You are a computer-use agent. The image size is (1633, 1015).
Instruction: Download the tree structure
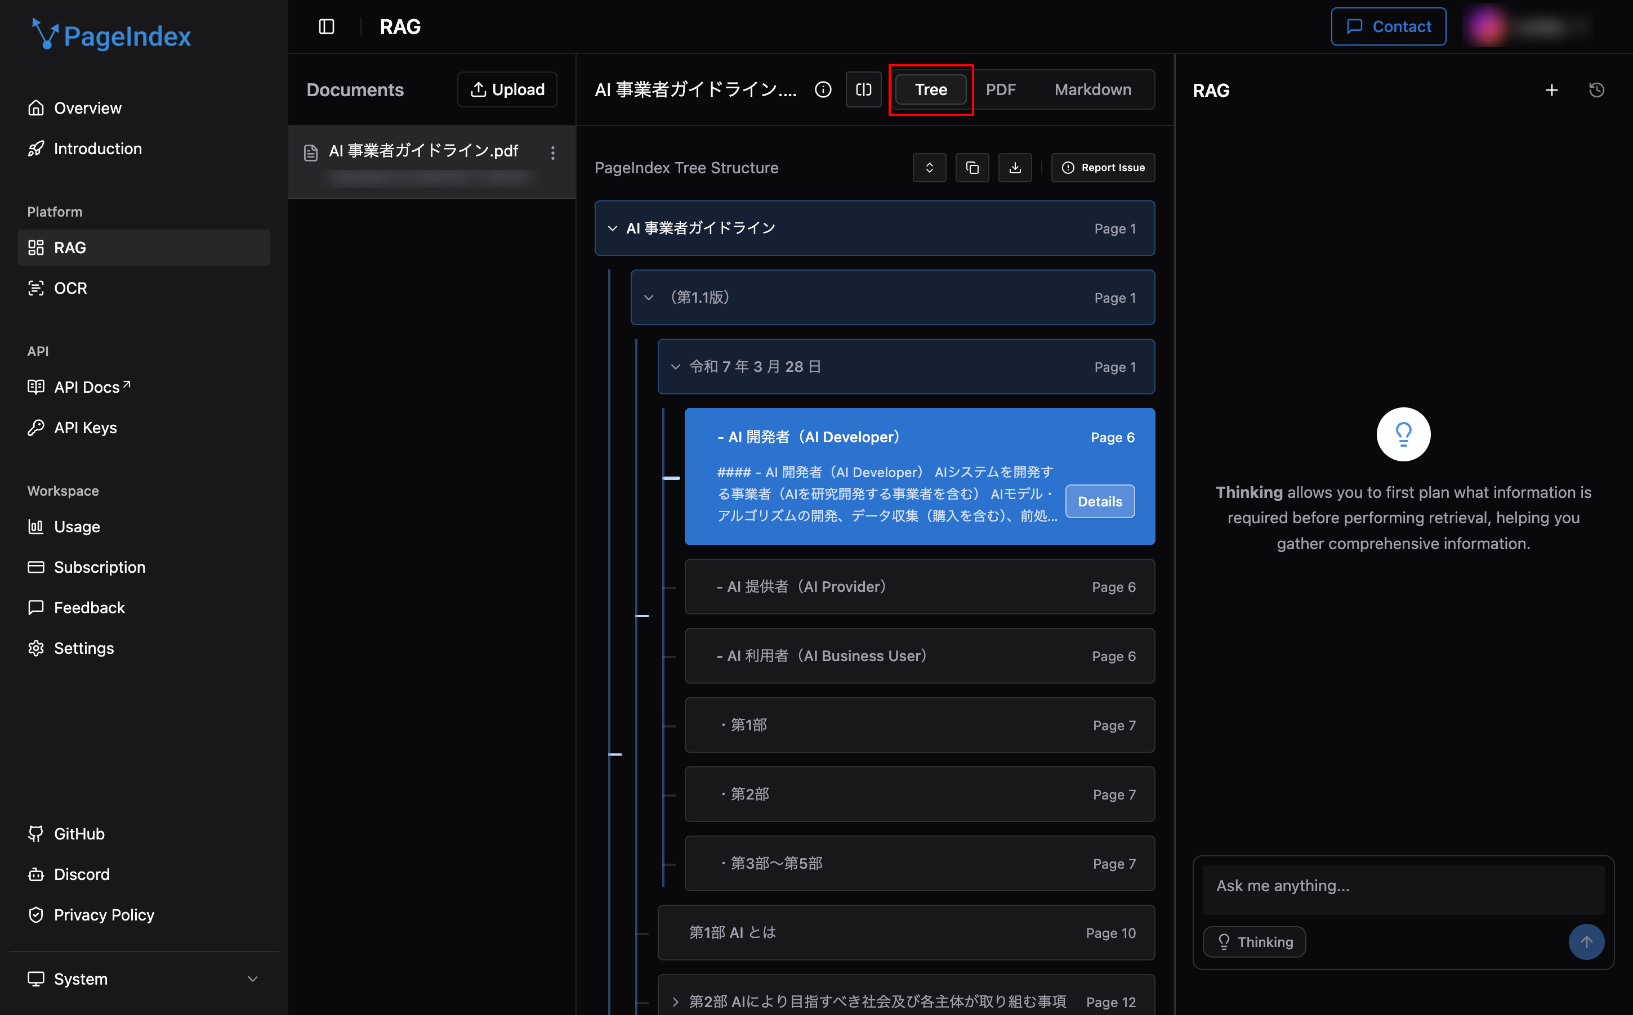pyautogui.click(x=1015, y=167)
